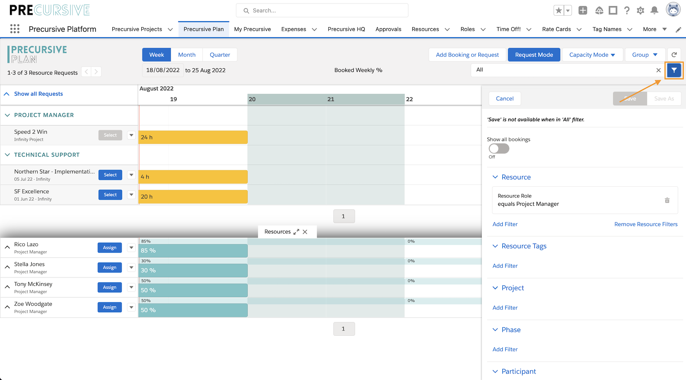Open the App Launcher grid icon
The image size is (686, 380).
[x=15, y=29]
